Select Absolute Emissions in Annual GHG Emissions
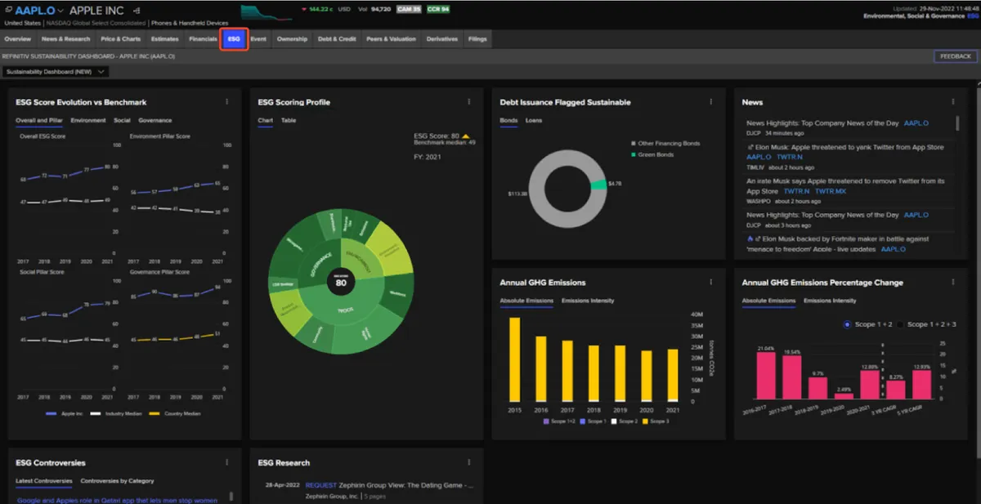The image size is (981, 504). click(x=527, y=301)
